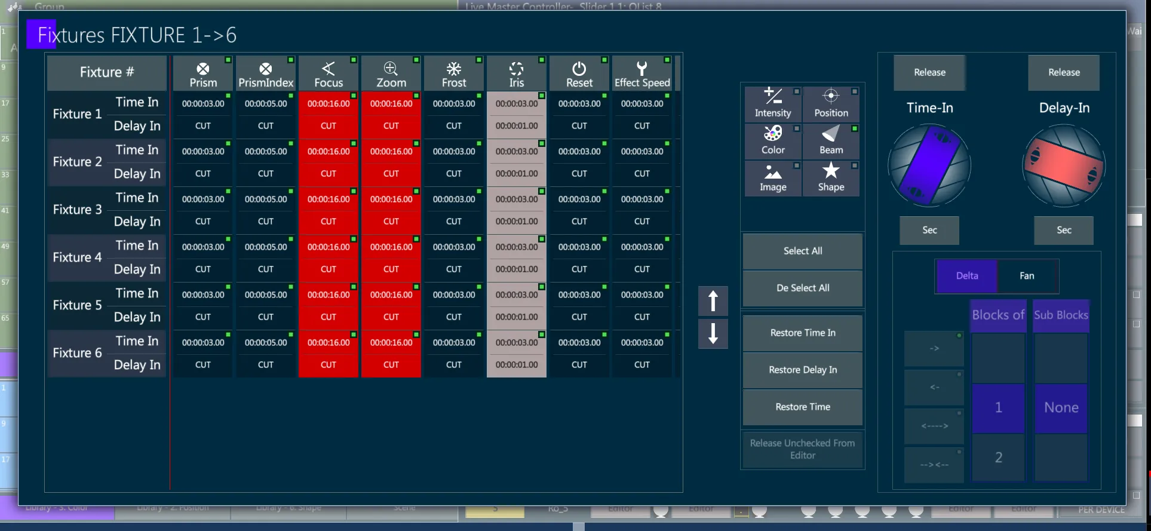Move selection down with the down arrow
The width and height of the screenshot is (1151, 531).
(713, 334)
